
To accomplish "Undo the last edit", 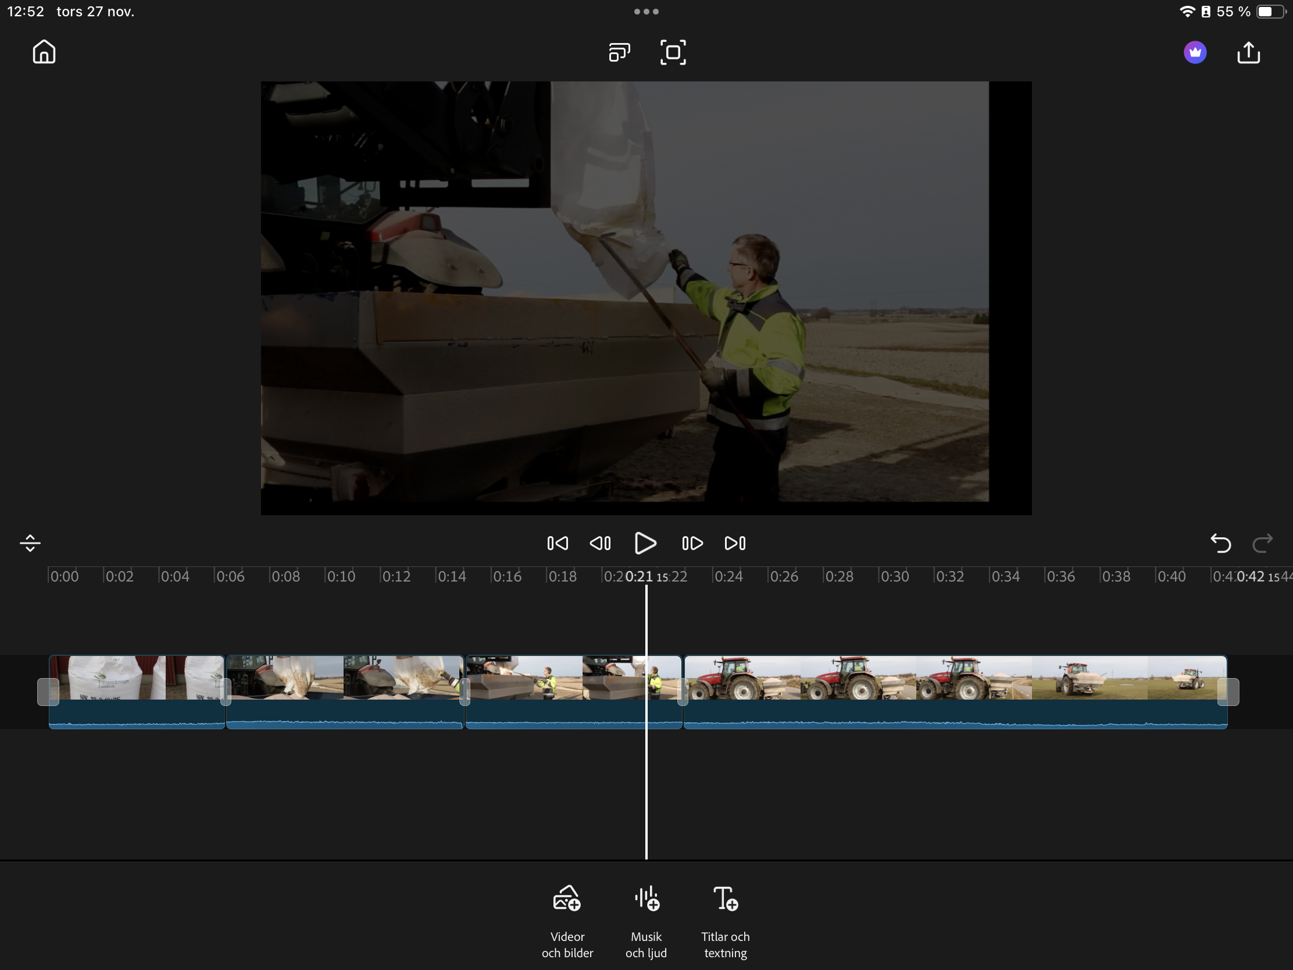I will (x=1220, y=543).
